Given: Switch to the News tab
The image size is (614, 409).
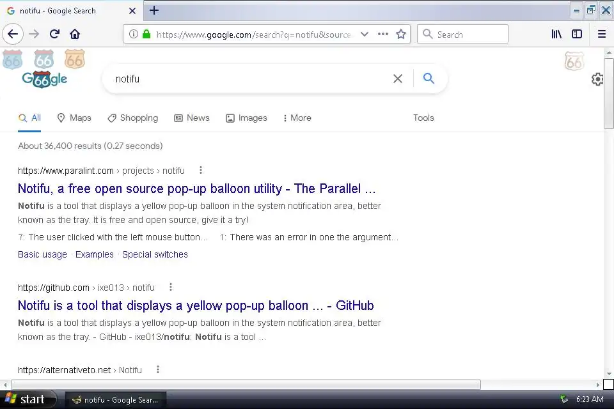Looking at the screenshot, I should (192, 118).
